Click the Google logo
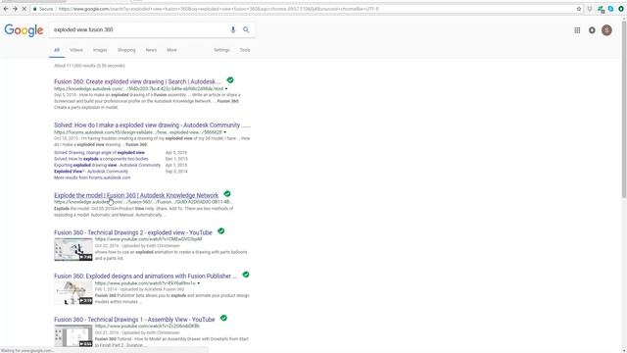627x353 pixels. [x=24, y=30]
